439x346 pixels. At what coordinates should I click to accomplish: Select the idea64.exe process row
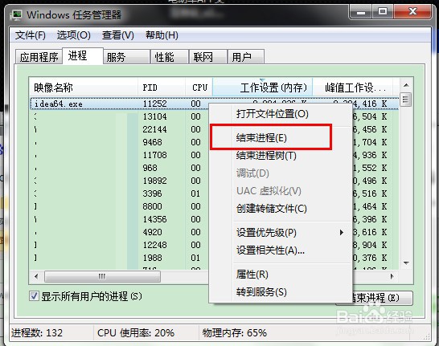point(214,104)
